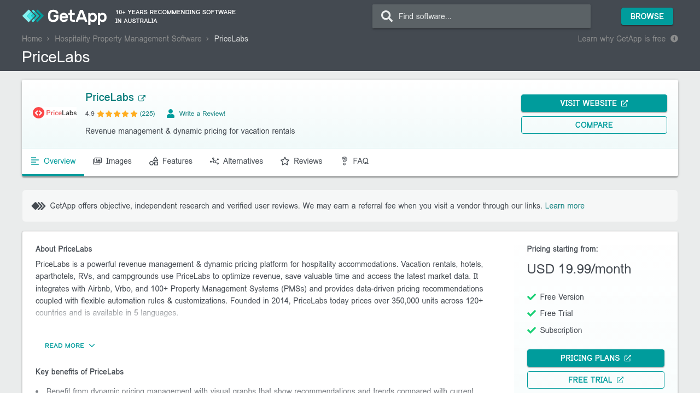Click the five-star rating stars

tap(117, 114)
